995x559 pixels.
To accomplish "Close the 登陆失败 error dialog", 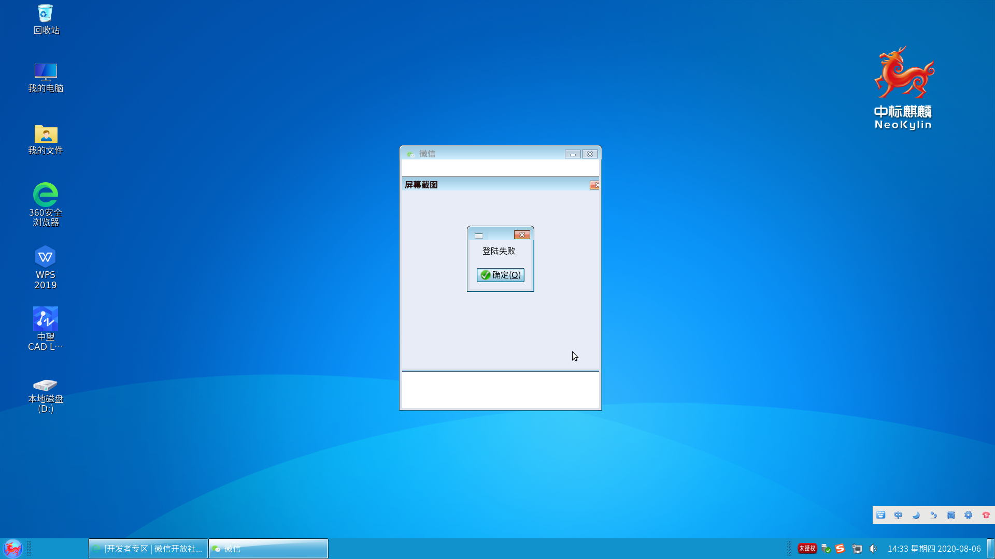I will 522,235.
